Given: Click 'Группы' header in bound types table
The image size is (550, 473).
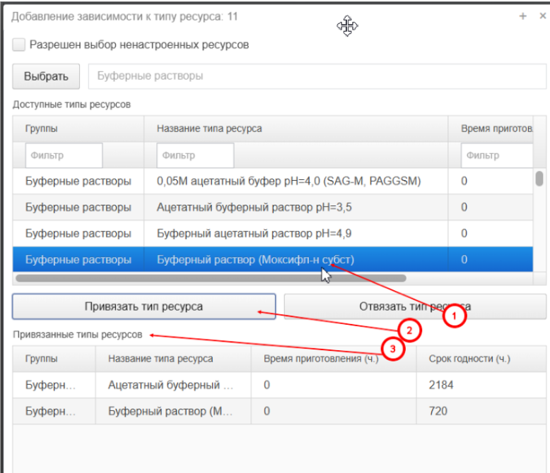Looking at the screenshot, I should click(x=54, y=359).
